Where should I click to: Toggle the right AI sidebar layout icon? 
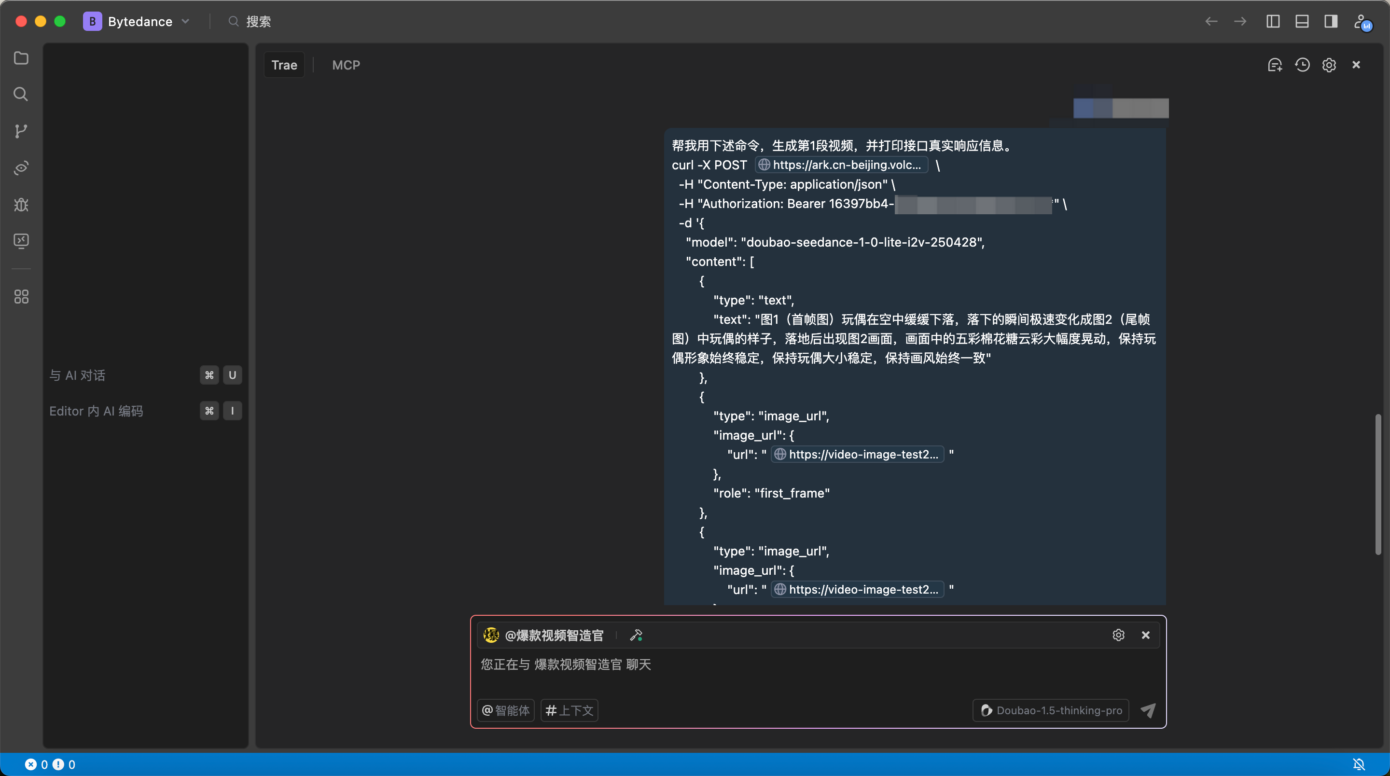(1331, 21)
